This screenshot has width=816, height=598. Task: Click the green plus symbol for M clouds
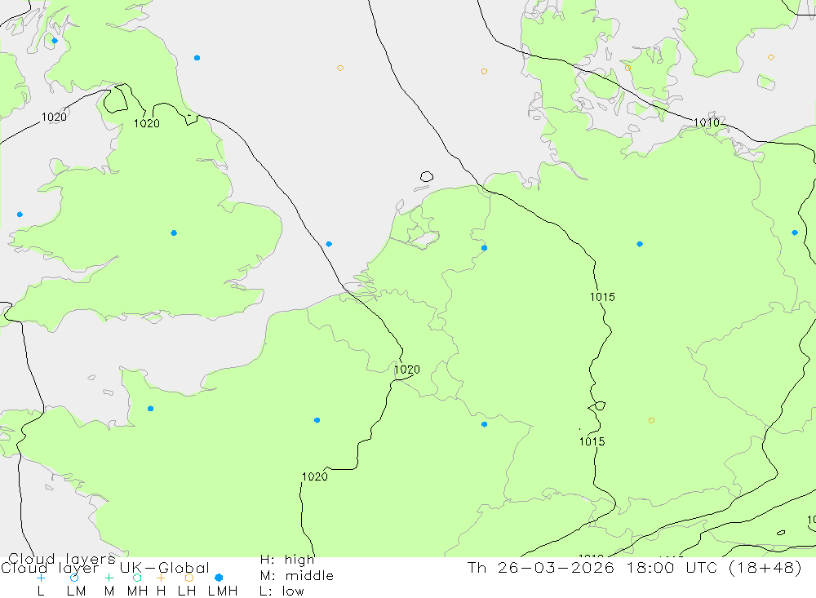coord(109,578)
